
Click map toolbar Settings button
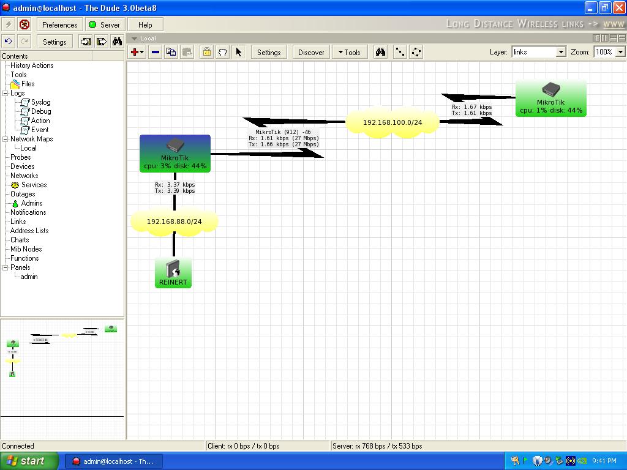pos(269,52)
